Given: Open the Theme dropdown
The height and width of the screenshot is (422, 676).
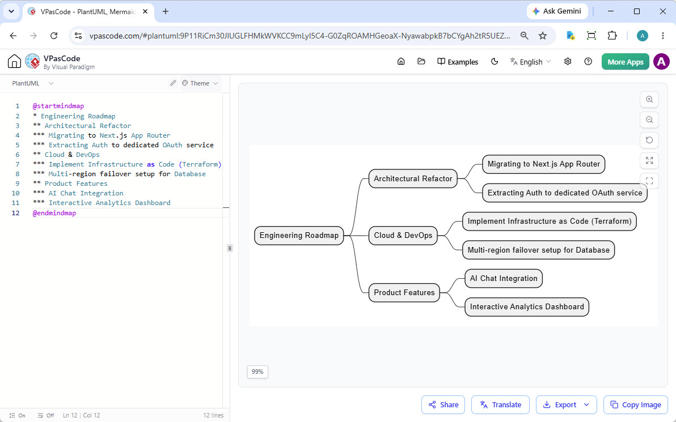Looking at the screenshot, I should click(200, 83).
